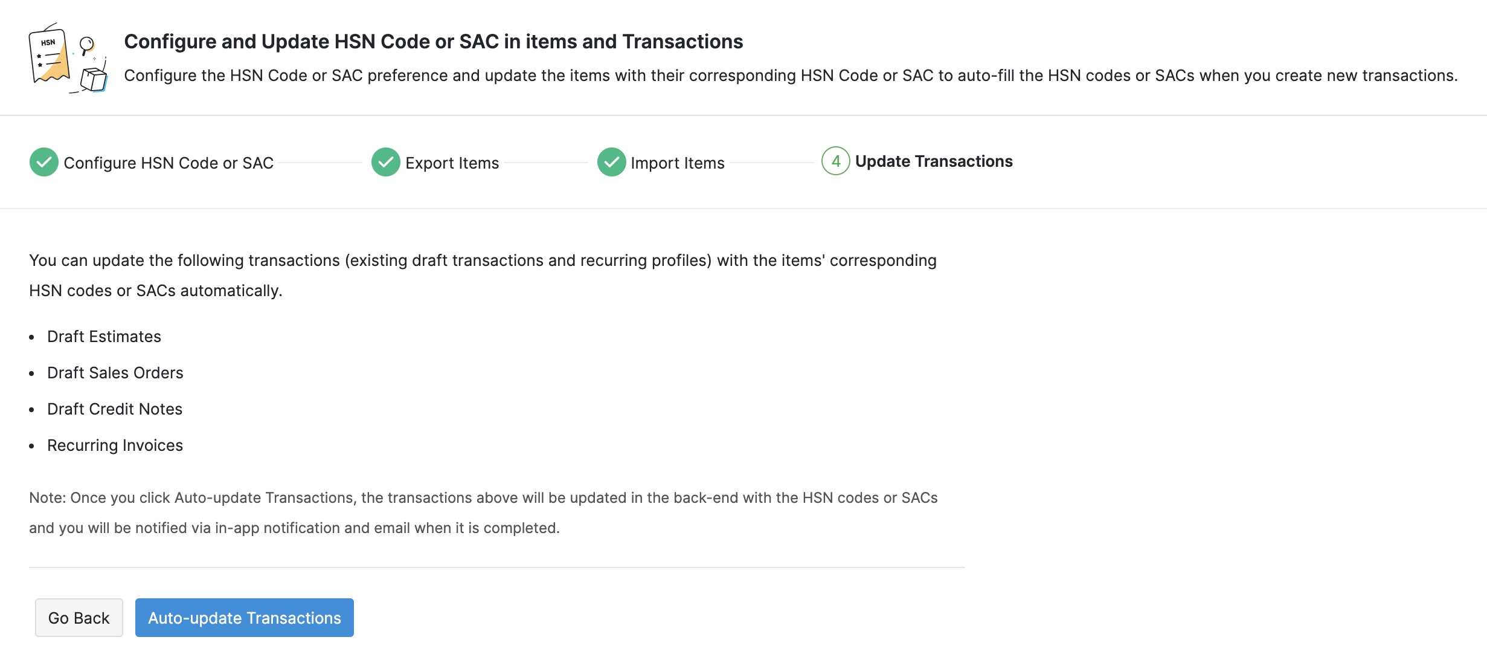Image resolution: width=1487 pixels, height=666 pixels.
Task: Click the Draft Credit Notes list item
Action: [115, 409]
